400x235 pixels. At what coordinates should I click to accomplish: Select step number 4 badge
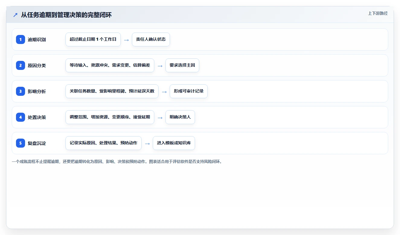[21, 117]
